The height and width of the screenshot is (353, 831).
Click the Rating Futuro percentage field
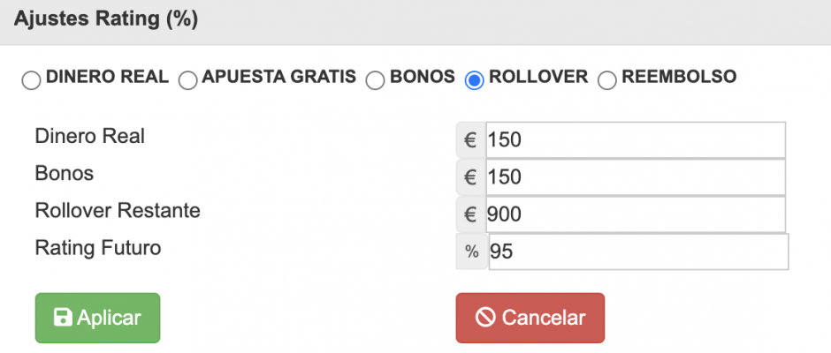point(637,252)
